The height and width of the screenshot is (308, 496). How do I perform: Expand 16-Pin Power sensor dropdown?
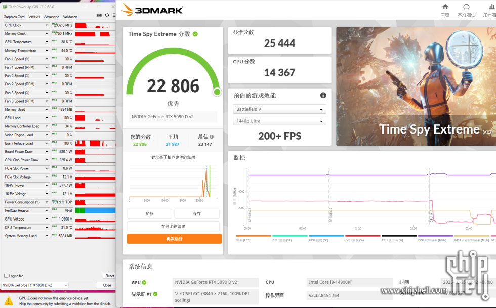click(x=47, y=185)
